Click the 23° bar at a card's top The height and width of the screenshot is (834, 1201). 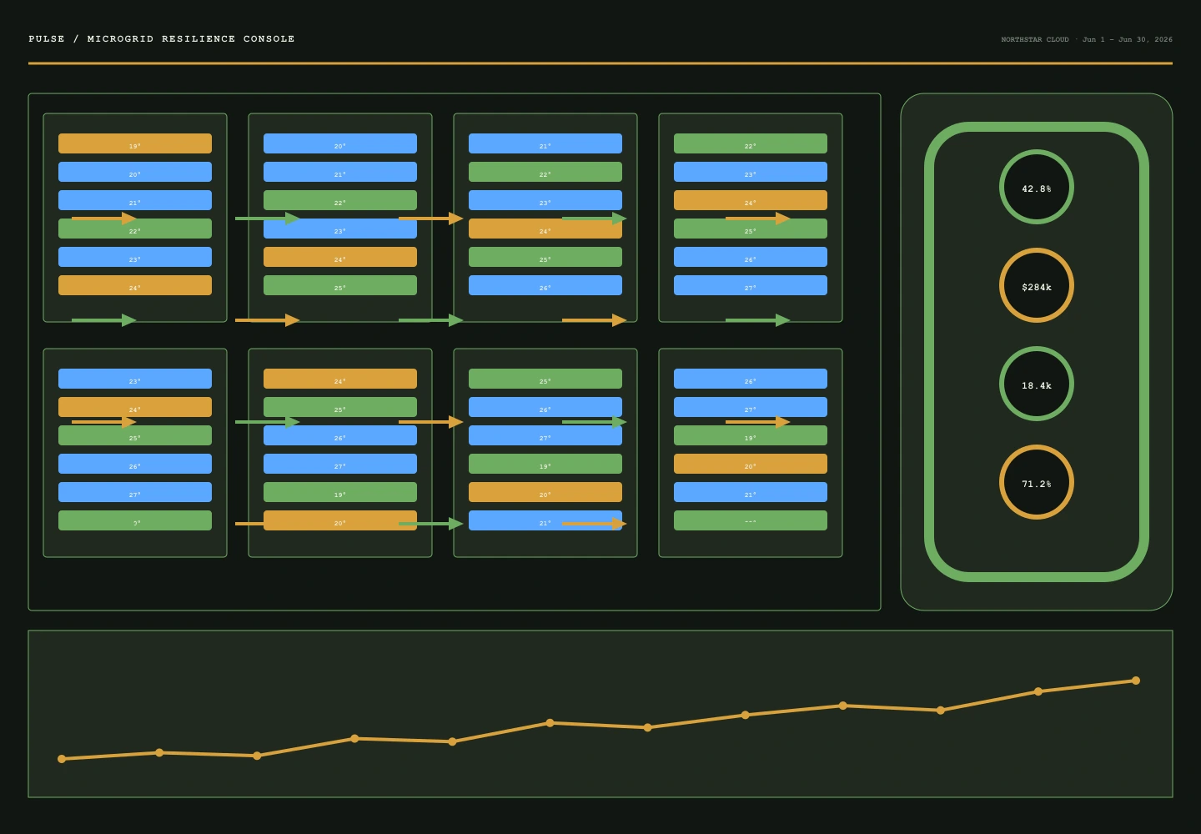pos(135,379)
